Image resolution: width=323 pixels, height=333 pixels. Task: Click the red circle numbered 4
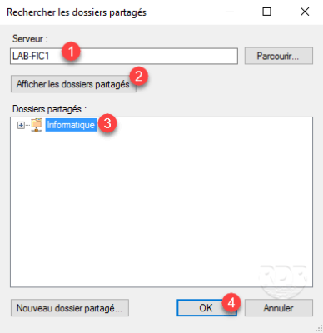(x=231, y=302)
